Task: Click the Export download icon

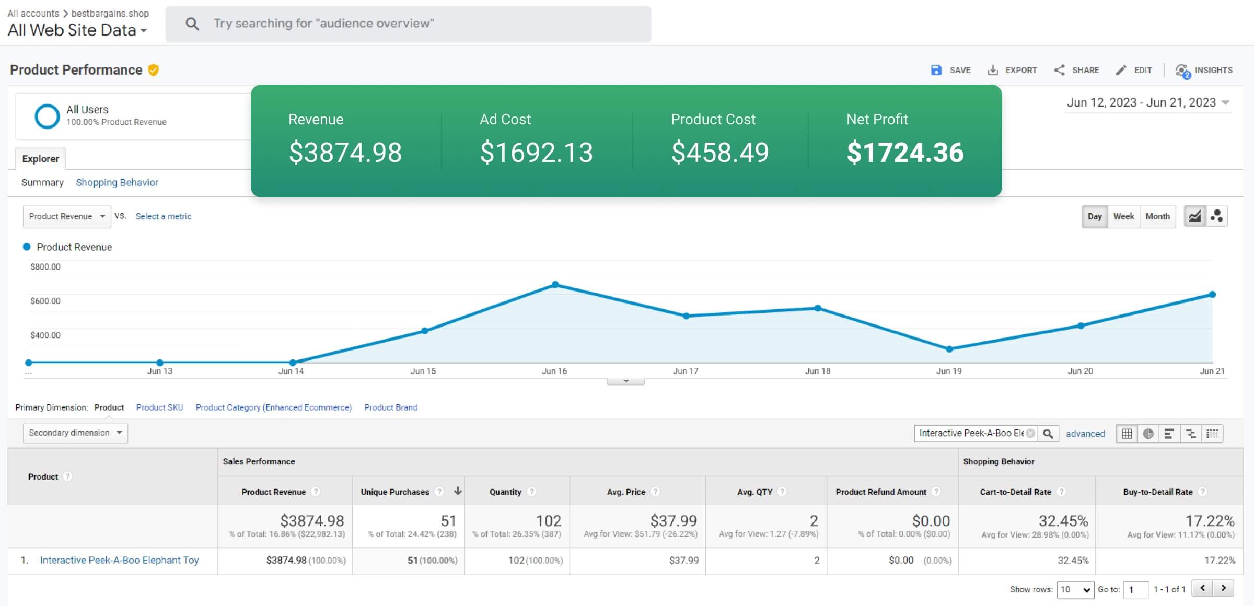Action: coord(992,70)
